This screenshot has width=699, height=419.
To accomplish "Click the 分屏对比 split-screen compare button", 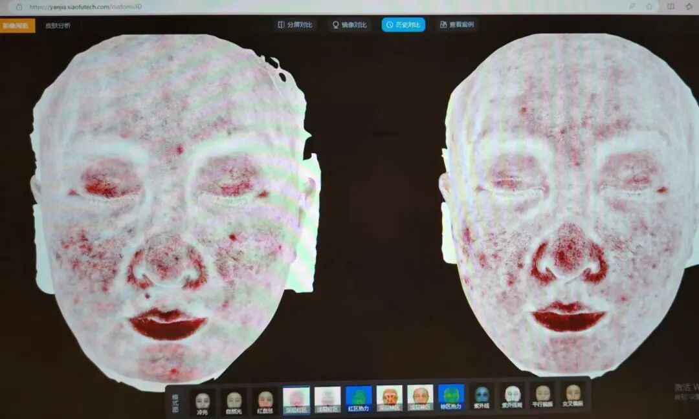I will tap(295, 25).
